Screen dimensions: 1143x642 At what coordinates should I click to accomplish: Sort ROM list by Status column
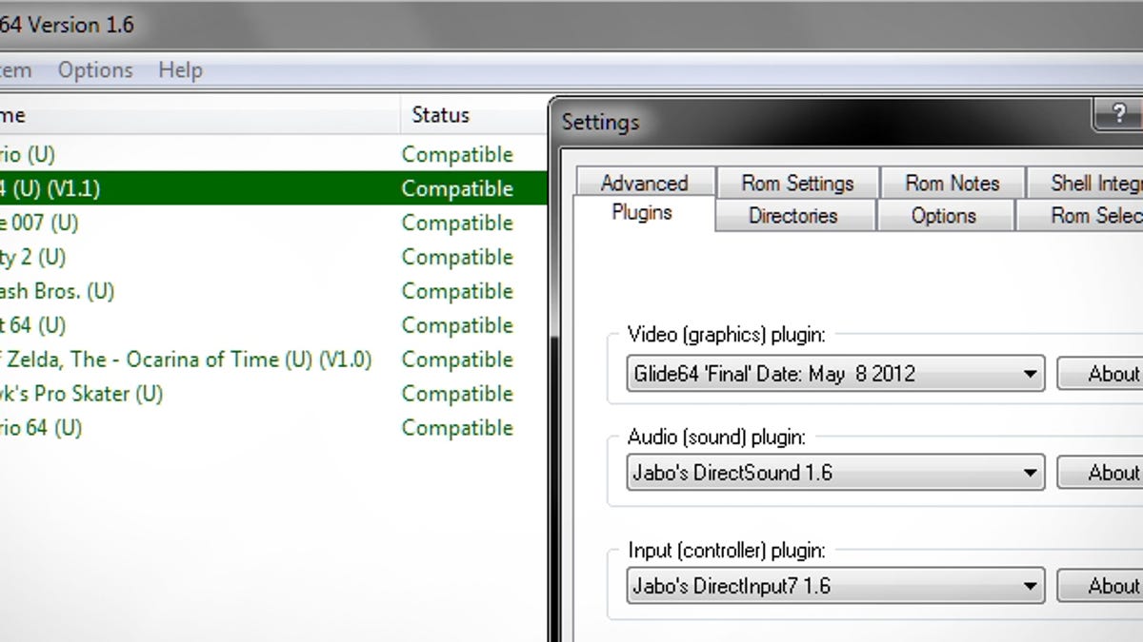click(x=440, y=115)
